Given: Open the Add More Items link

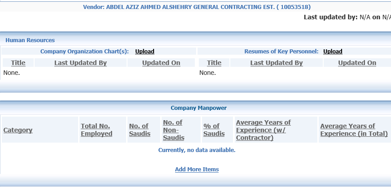Looking at the screenshot, I should click(197, 170).
